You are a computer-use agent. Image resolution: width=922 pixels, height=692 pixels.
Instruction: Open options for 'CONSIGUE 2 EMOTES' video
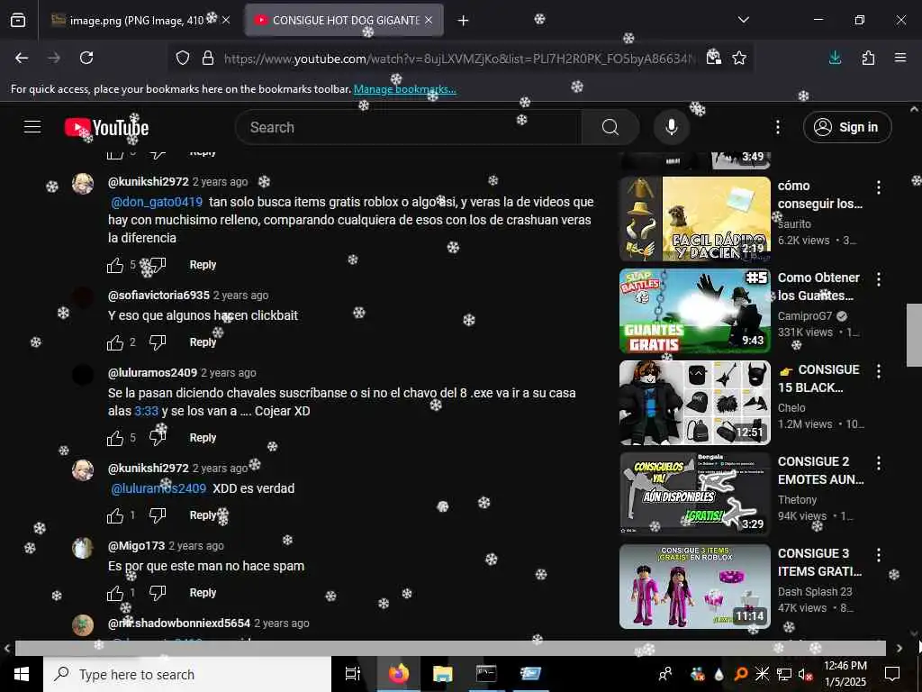[x=879, y=462]
